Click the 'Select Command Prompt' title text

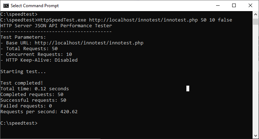click(x=35, y=6)
